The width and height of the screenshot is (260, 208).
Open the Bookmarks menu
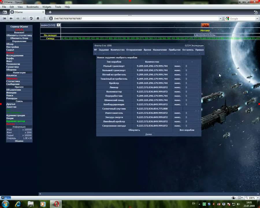click(32, 7)
